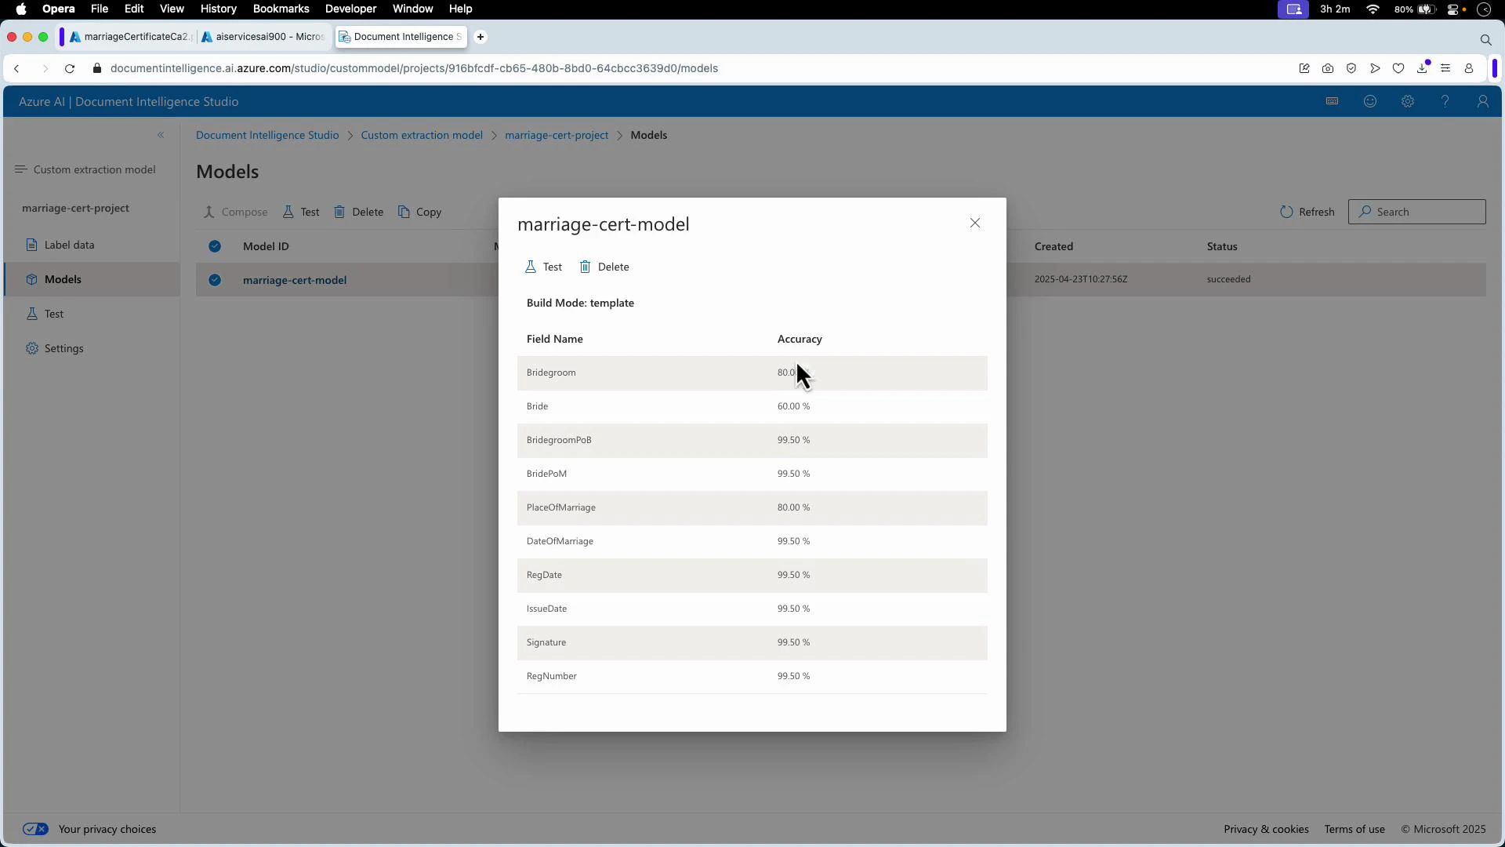Copy the selected model
The image size is (1505, 847).
click(x=420, y=212)
